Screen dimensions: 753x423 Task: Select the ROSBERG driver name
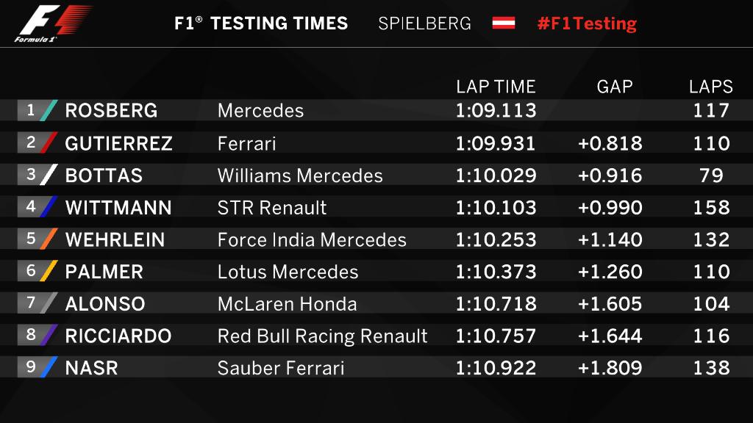[x=111, y=111]
